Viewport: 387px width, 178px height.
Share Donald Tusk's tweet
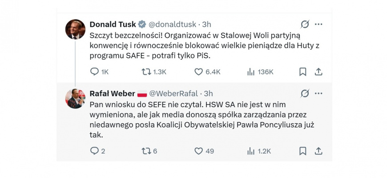pyautogui.click(x=318, y=72)
